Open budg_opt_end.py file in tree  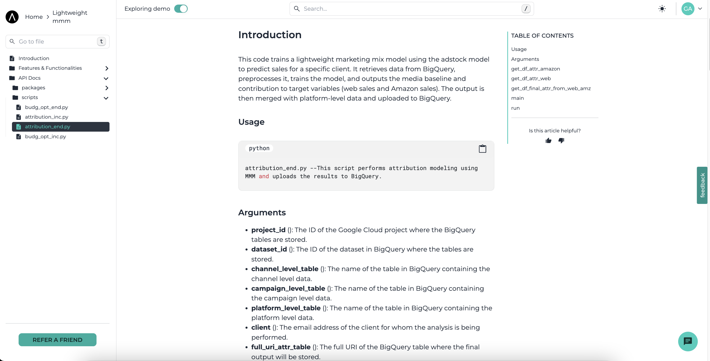(x=46, y=107)
